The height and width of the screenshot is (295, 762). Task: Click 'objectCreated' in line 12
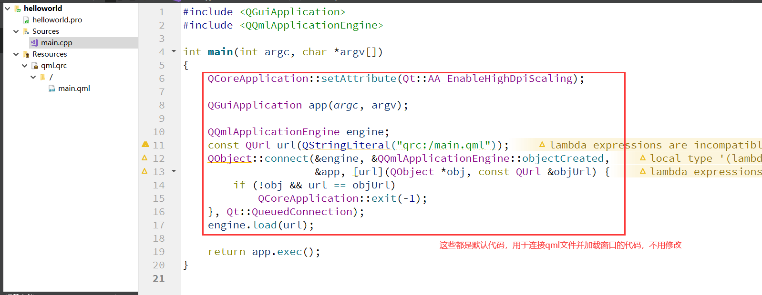(x=563, y=158)
